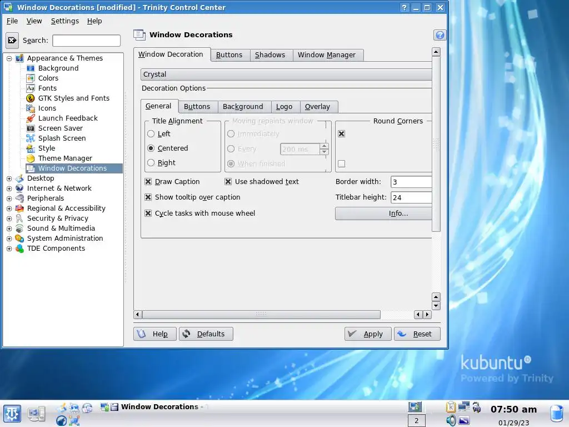Select Window Decorations in the tree
569x427 pixels.
click(74, 168)
